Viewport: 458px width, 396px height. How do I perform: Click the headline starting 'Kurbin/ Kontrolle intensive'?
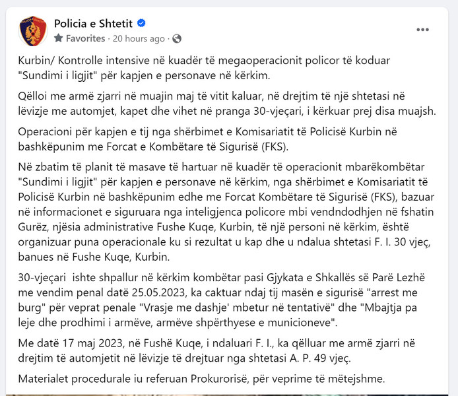pyautogui.click(x=204, y=68)
